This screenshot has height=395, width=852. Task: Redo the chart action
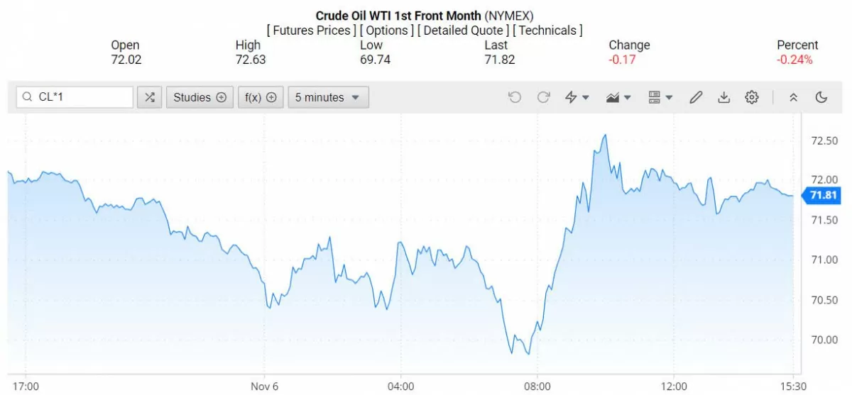(543, 97)
